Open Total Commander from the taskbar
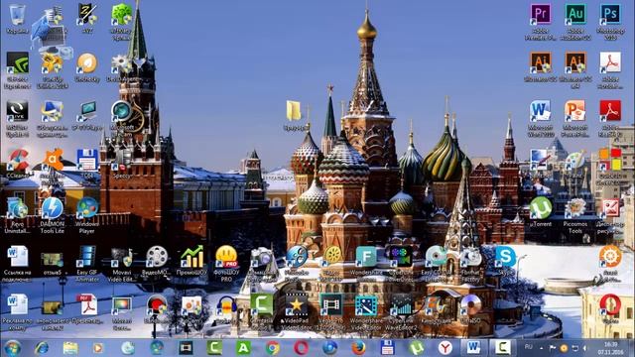Screen dimensions: 635x357 388,348
